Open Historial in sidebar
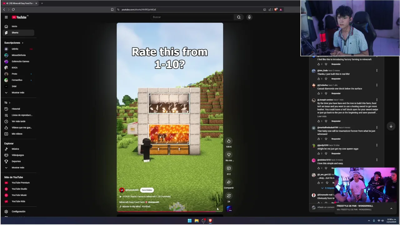The width and height of the screenshot is (400, 225). pos(18,109)
